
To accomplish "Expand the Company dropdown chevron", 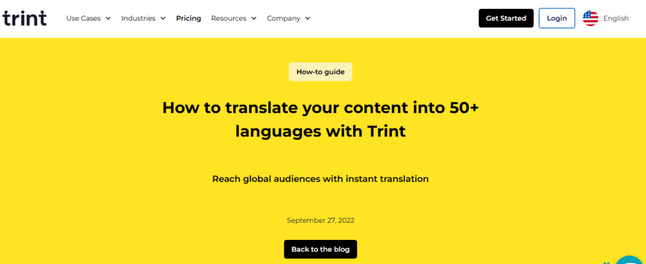I will 308,18.
